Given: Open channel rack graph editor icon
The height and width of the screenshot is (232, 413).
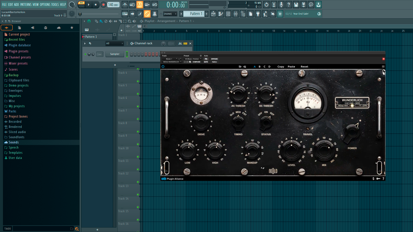Looking at the screenshot, I should coord(180,43).
